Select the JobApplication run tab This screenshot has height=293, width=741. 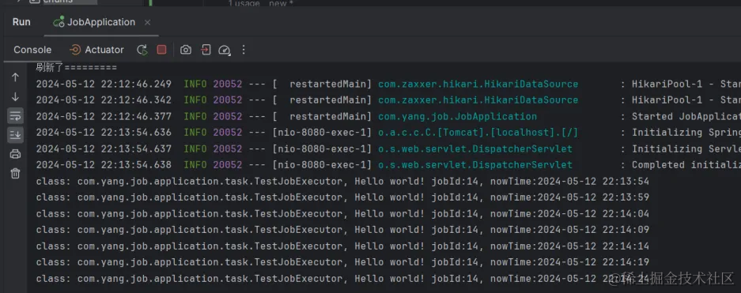101,22
